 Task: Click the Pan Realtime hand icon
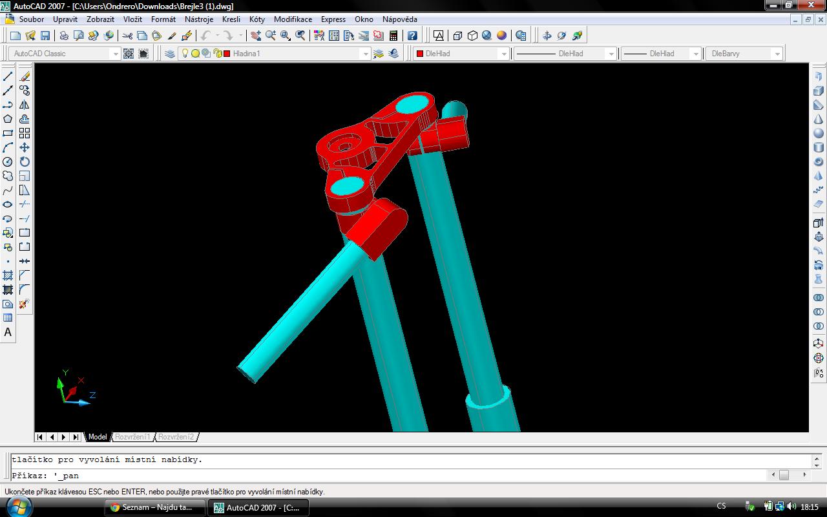tap(256, 36)
